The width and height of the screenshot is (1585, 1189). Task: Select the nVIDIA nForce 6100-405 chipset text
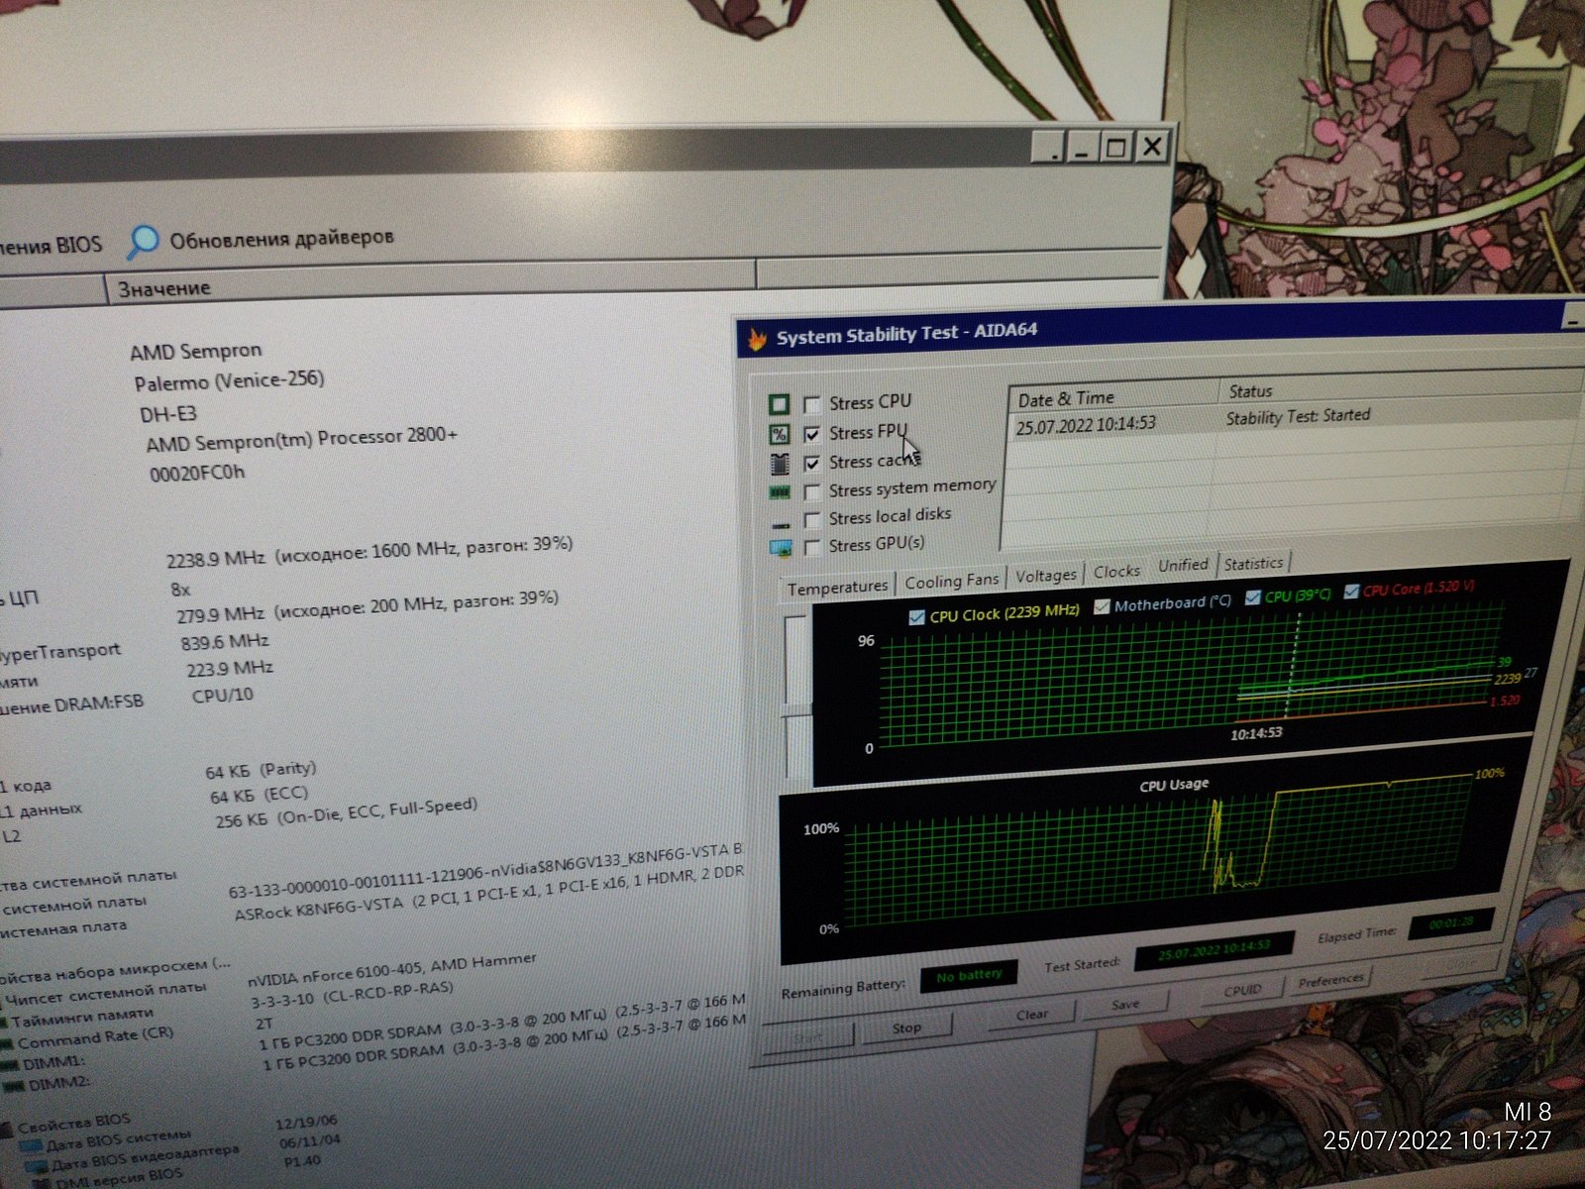[x=392, y=970]
